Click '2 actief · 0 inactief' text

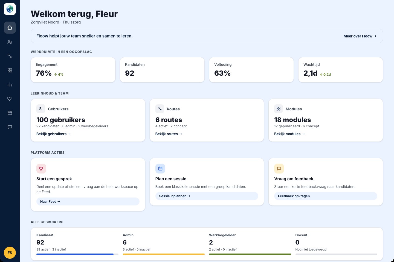tap(223, 249)
